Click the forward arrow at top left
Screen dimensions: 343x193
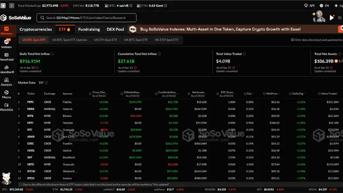point(12,5)
